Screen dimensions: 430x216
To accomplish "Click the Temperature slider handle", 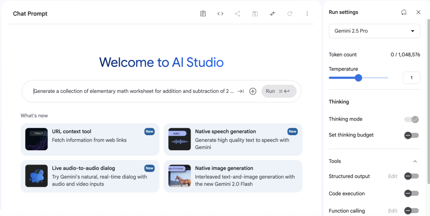I will click(358, 77).
